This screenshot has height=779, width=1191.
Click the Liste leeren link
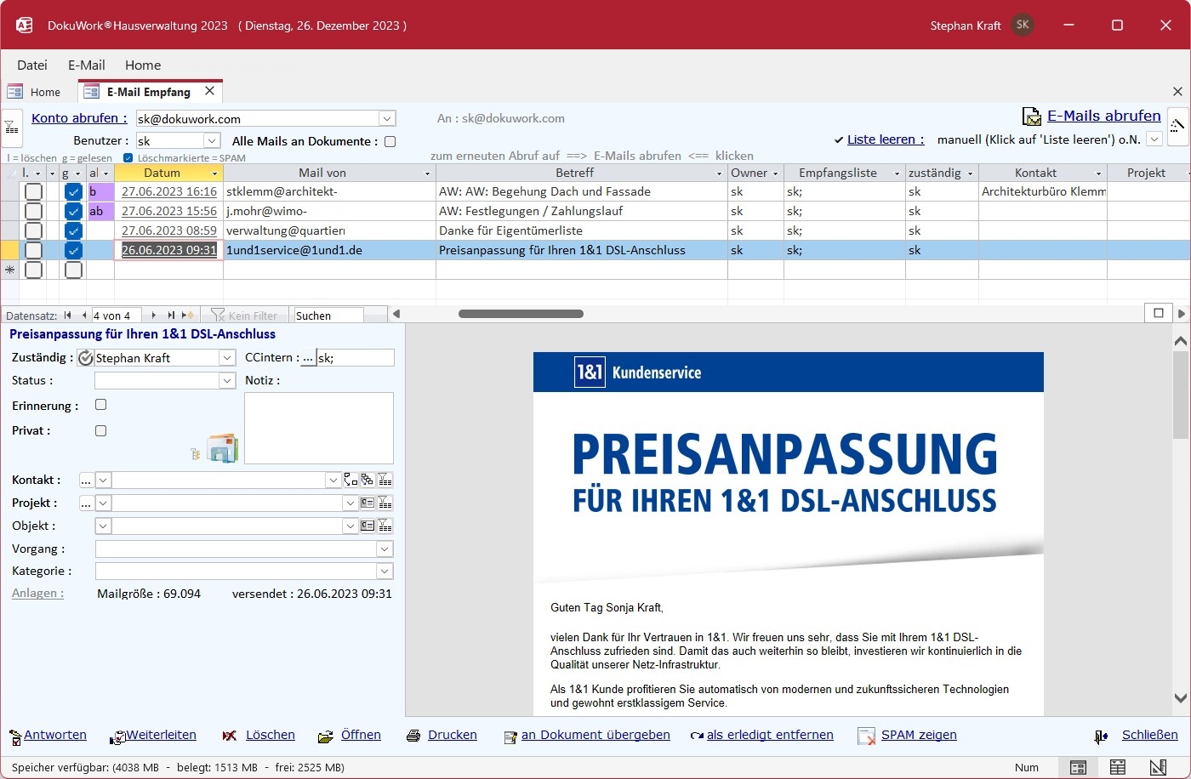(x=886, y=139)
